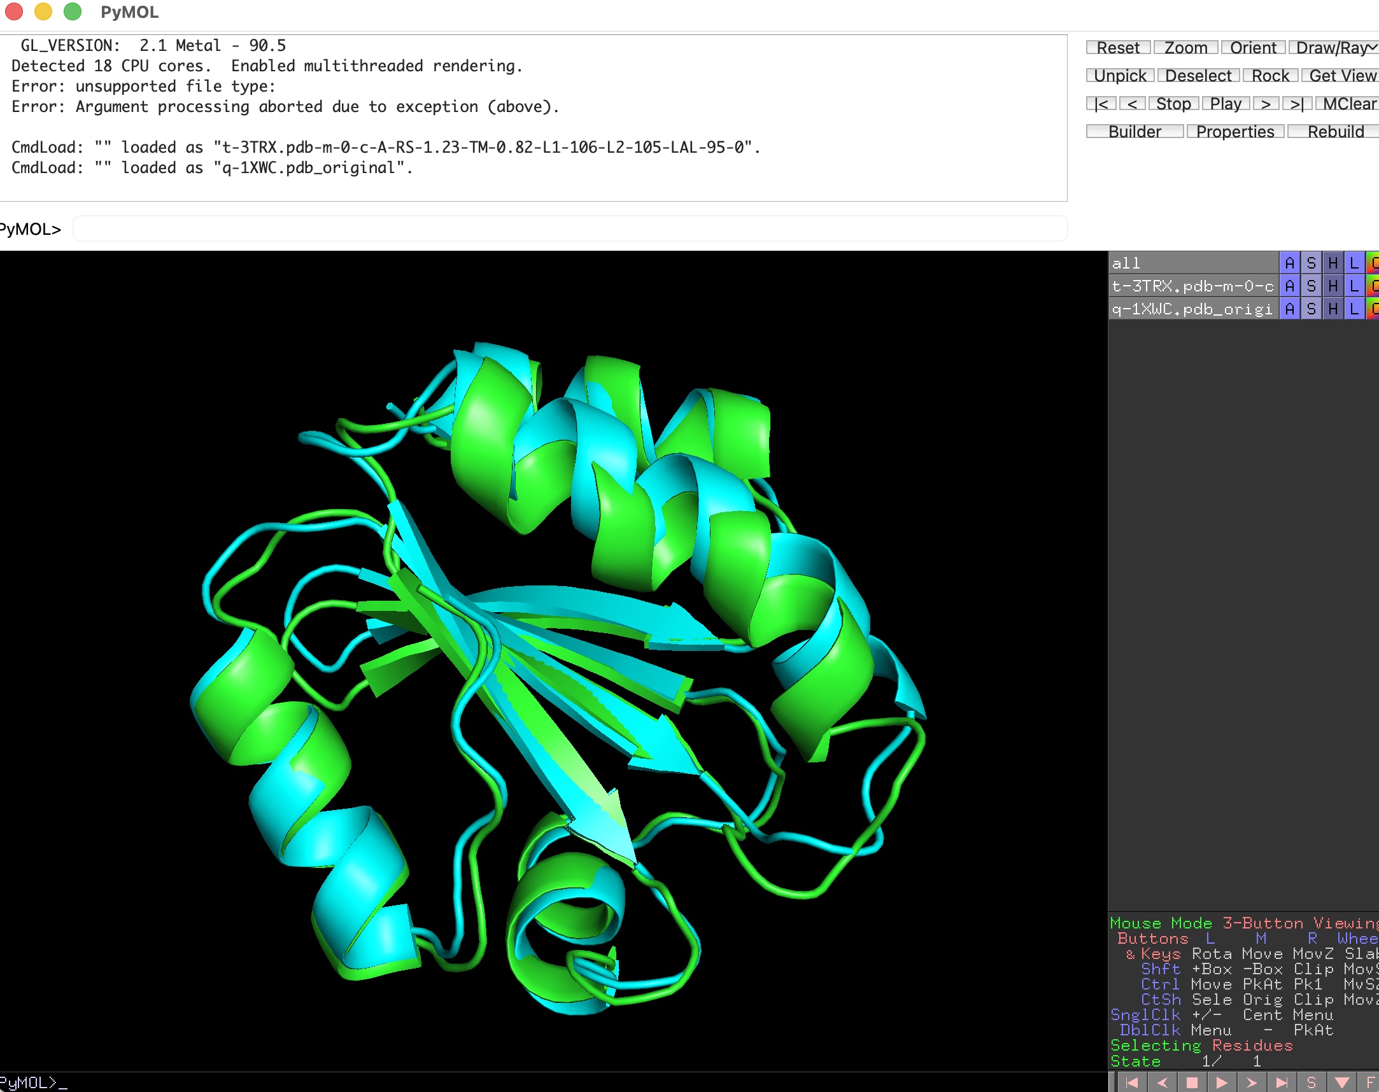Open Hide menu for t-3TRX object
This screenshot has height=1092, width=1379.
tap(1333, 286)
